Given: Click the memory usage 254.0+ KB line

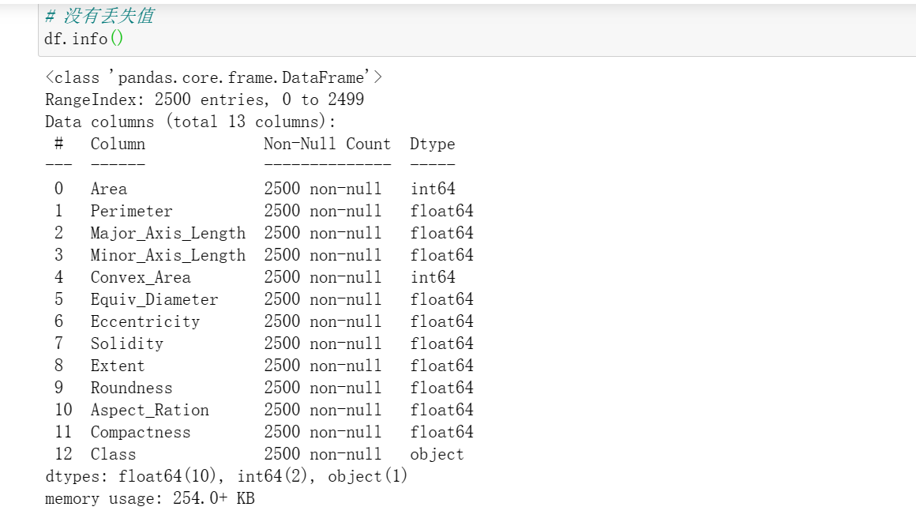Looking at the screenshot, I should click(150, 498).
